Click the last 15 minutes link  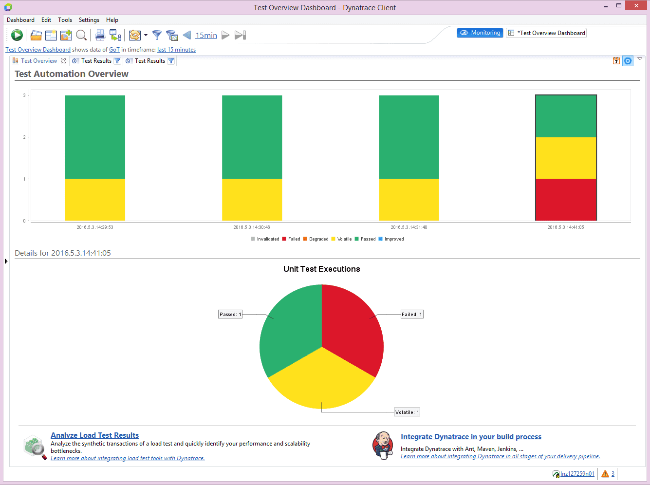pyautogui.click(x=176, y=50)
